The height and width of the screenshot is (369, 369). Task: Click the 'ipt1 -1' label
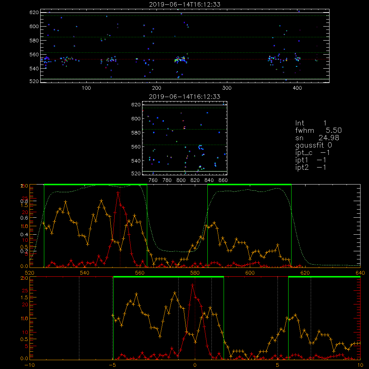click(310, 160)
